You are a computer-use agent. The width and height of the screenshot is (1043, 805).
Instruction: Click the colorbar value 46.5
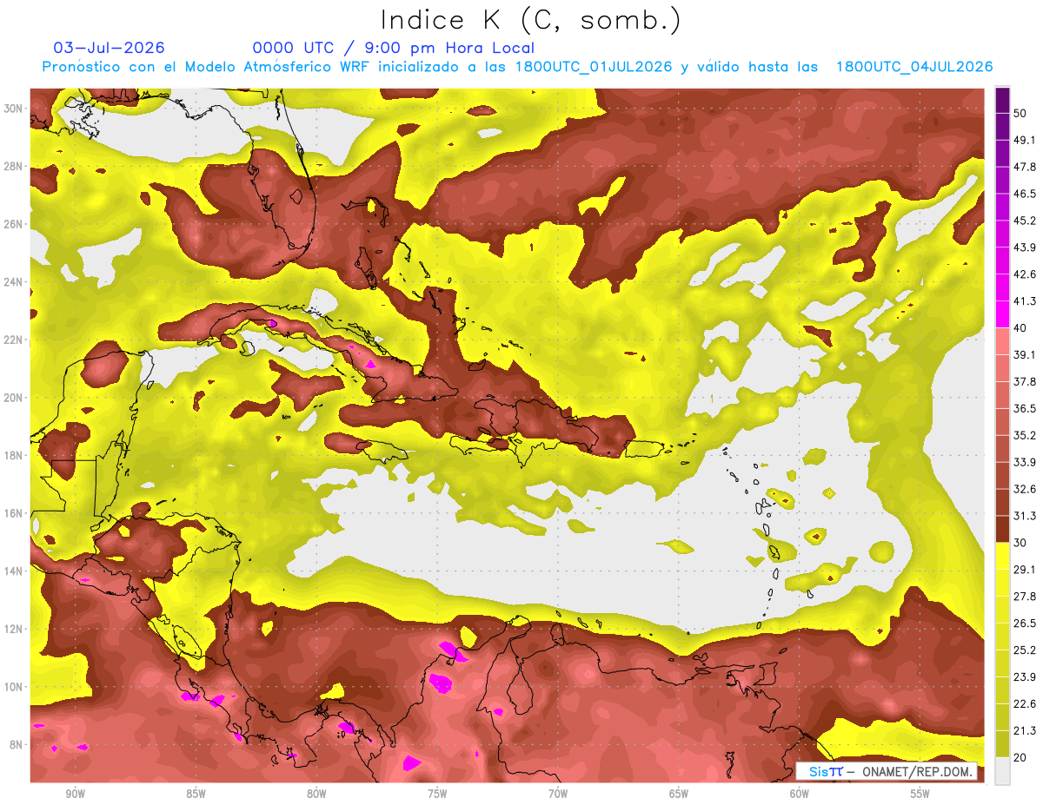tap(1024, 194)
